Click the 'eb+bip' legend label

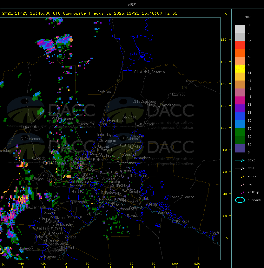click(253, 192)
